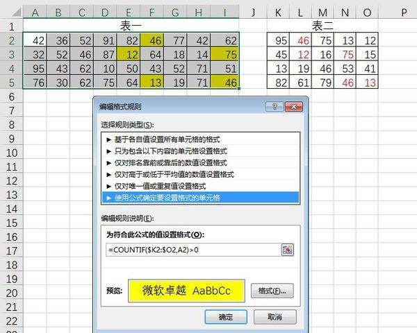Confirm the rule with the 确定 button
This screenshot has height=333, width=417.
[226, 317]
